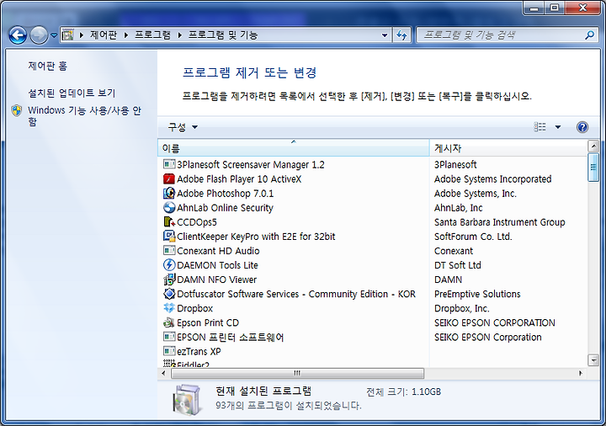Click the DAMN NFO Viewer icon

pyautogui.click(x=169, y=280)
